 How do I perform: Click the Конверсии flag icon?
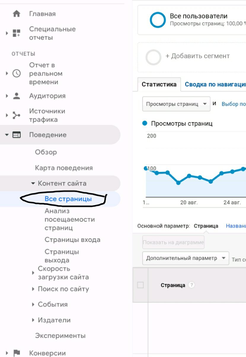(x=17, y=353)
